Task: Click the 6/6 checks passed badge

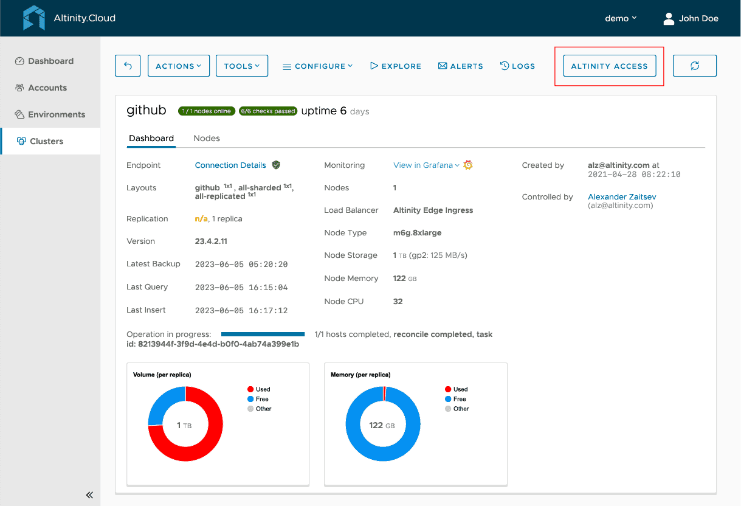Action: point(268,111)
